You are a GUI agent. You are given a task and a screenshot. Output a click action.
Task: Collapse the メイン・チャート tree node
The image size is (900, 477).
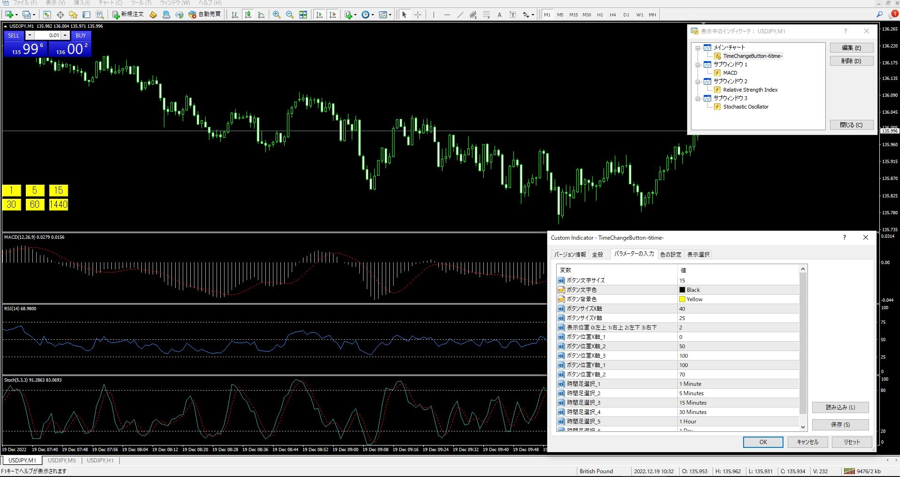coord(698,47)
